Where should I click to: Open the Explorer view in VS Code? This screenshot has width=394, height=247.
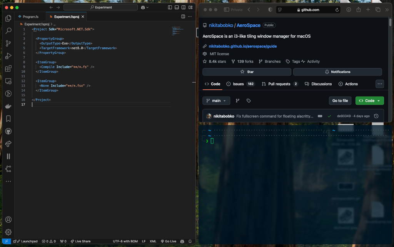8,18
